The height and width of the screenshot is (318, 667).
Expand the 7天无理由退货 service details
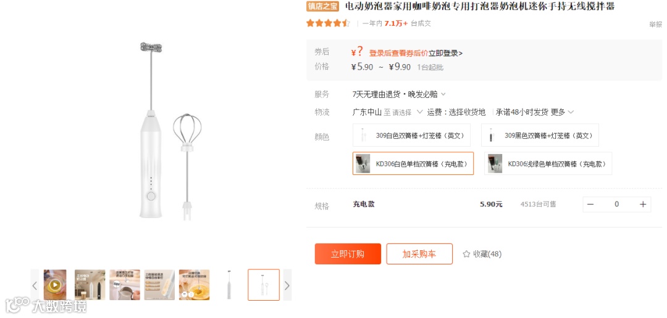pyautogui.click(x=399, y=94)
